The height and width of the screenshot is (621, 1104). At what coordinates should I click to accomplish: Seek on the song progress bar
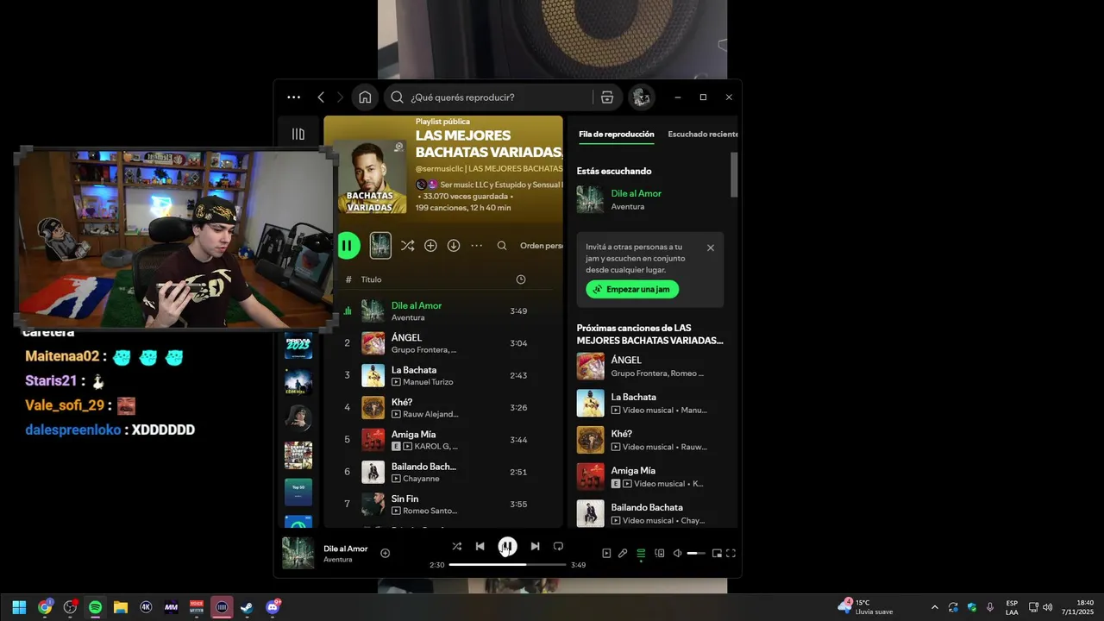click(507, 565)
